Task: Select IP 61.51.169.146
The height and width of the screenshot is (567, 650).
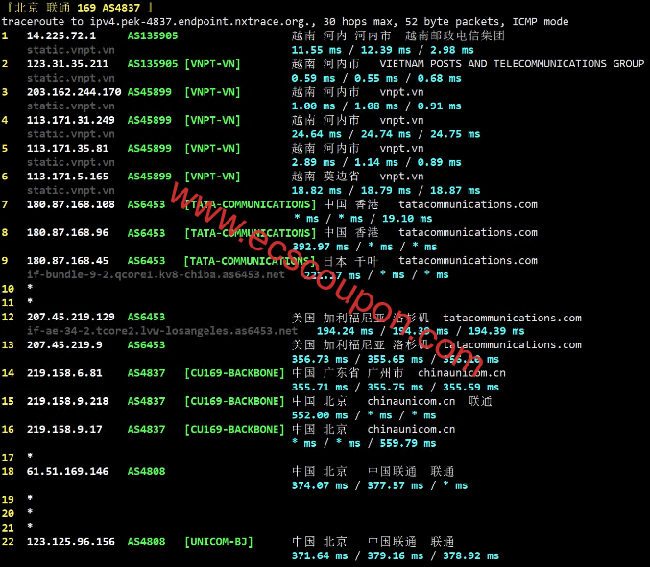Action: click(67, 472)
